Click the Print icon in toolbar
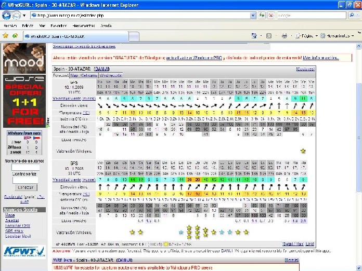Screen dimensions: 362x271 tap(284, 36)
